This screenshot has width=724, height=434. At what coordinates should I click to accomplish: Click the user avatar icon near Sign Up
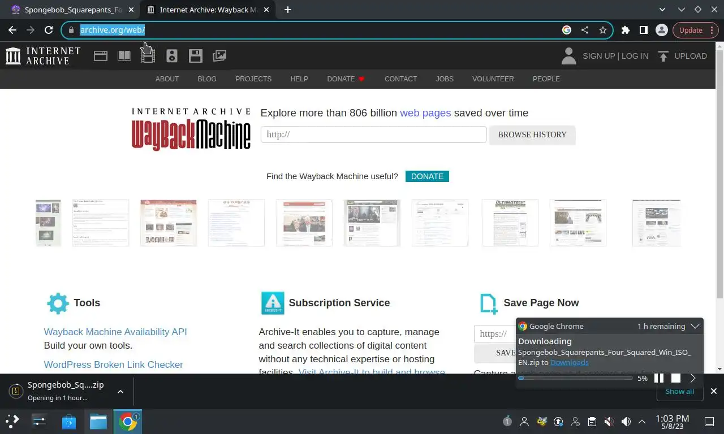pos(568,55)
